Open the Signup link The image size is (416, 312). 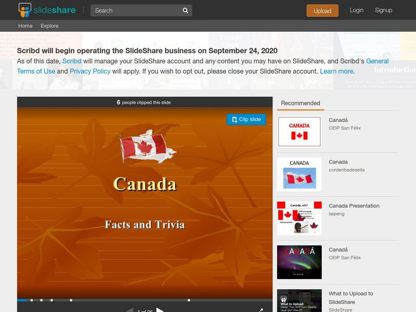pos(383,10)
